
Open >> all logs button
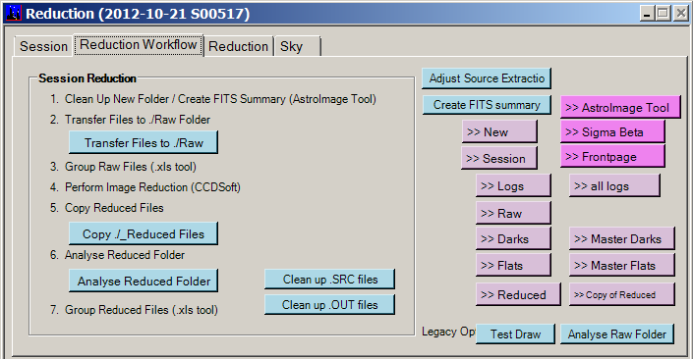pyautogui.click(x=614, y=185)
